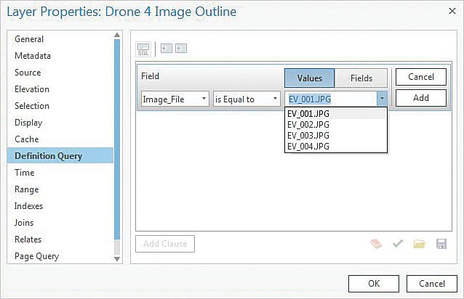Pick EV_004.JPG in the dropdown list
The image size is (464, 299).
click(308, 146)
